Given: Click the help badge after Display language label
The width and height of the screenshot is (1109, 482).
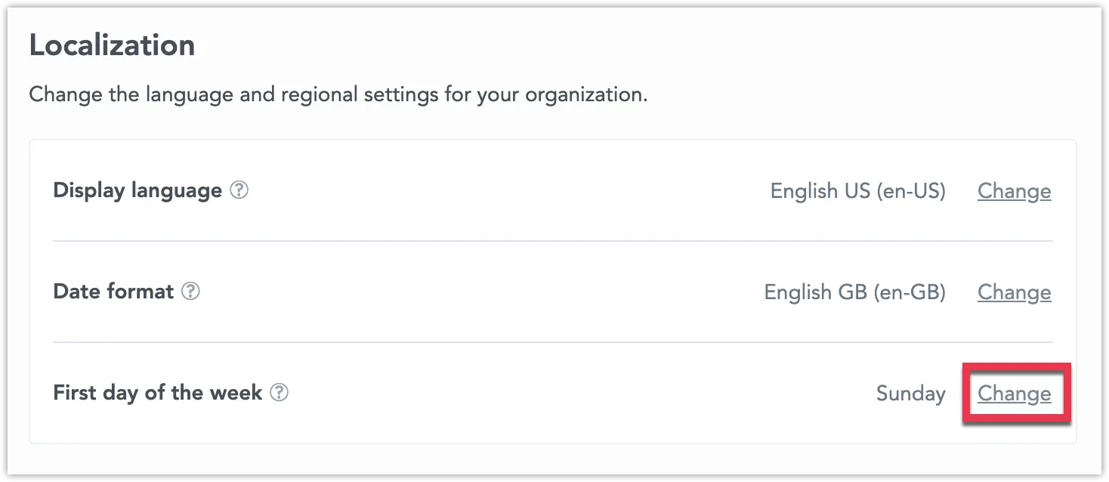Looking at the screenshot, I should [x=239, y=191].
